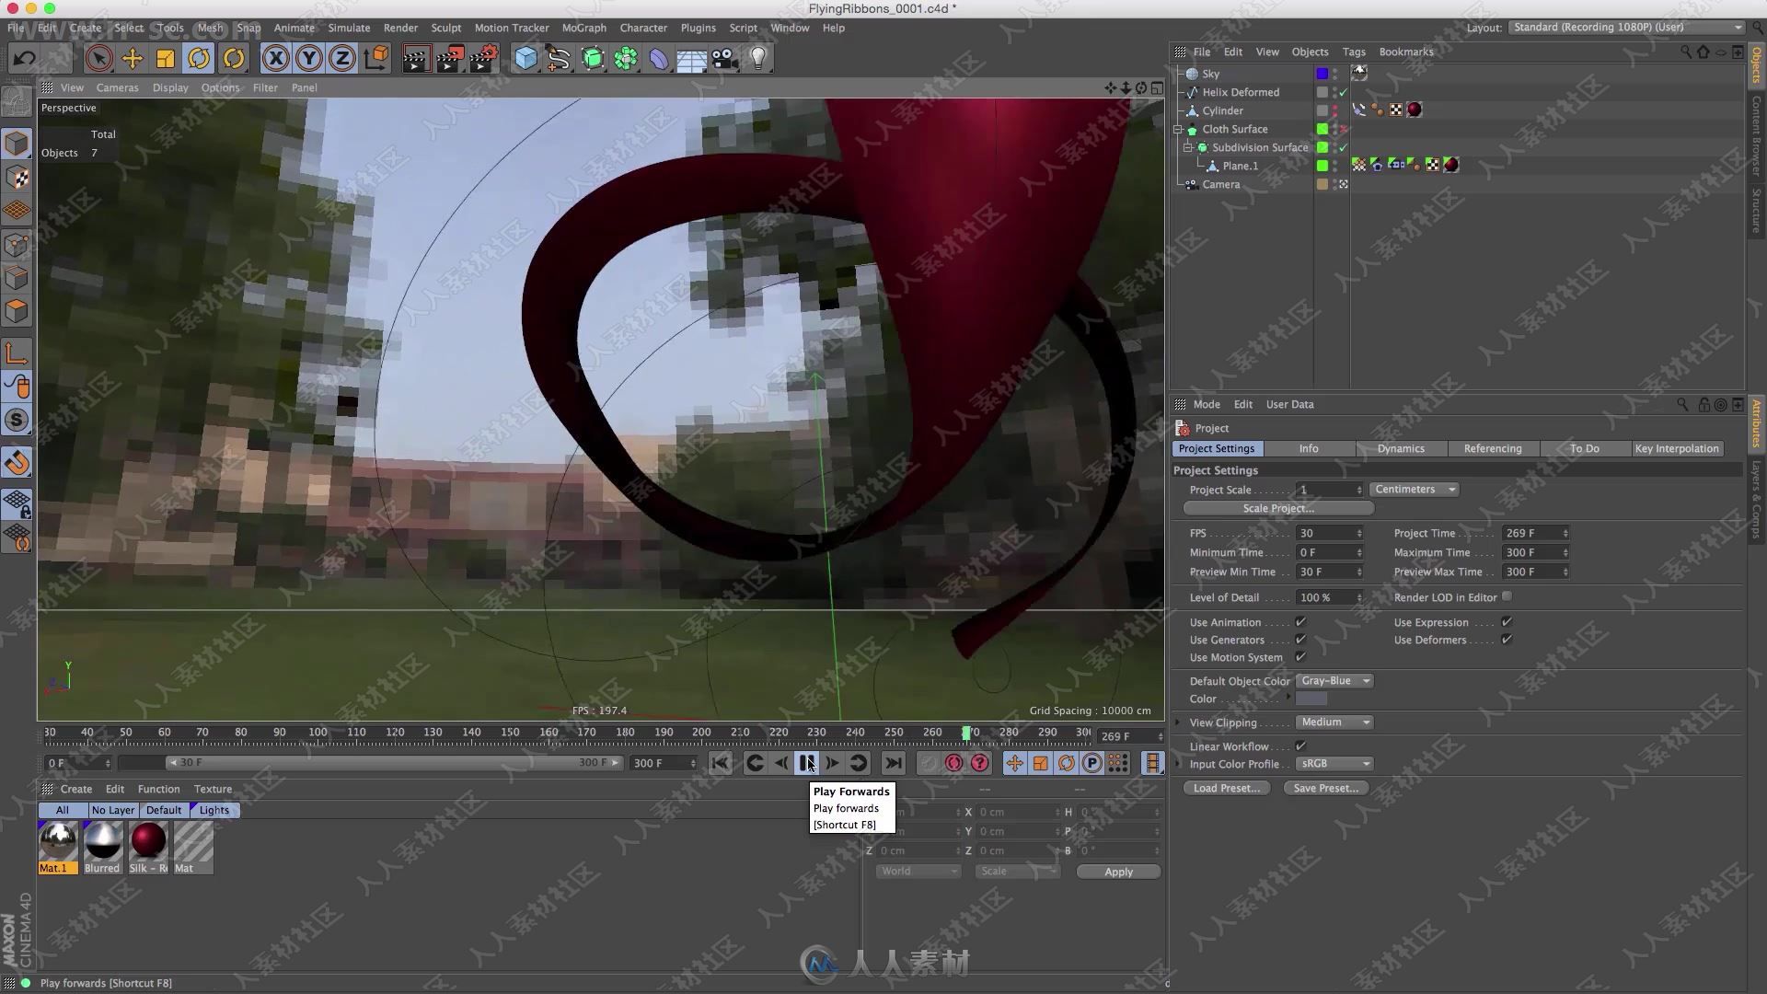Click the Project Settings tab
The height and width of the screenshot is (994, 1767).
[x=1218, y=448]
